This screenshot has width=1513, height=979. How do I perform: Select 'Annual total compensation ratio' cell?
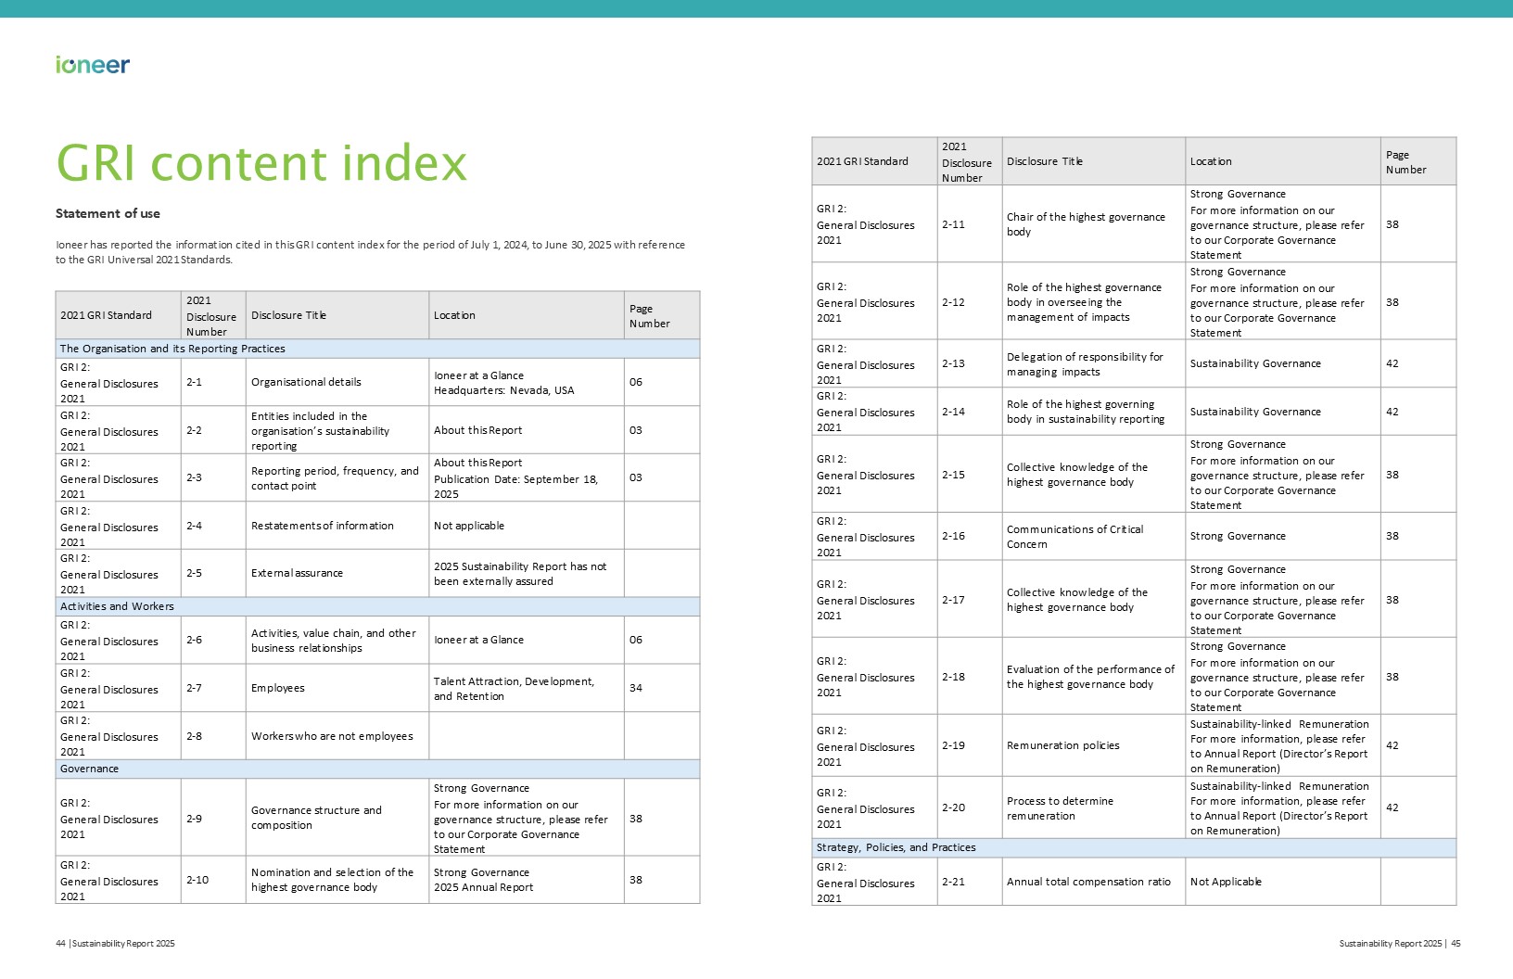pyautogui.click(x=1088, y=882)
